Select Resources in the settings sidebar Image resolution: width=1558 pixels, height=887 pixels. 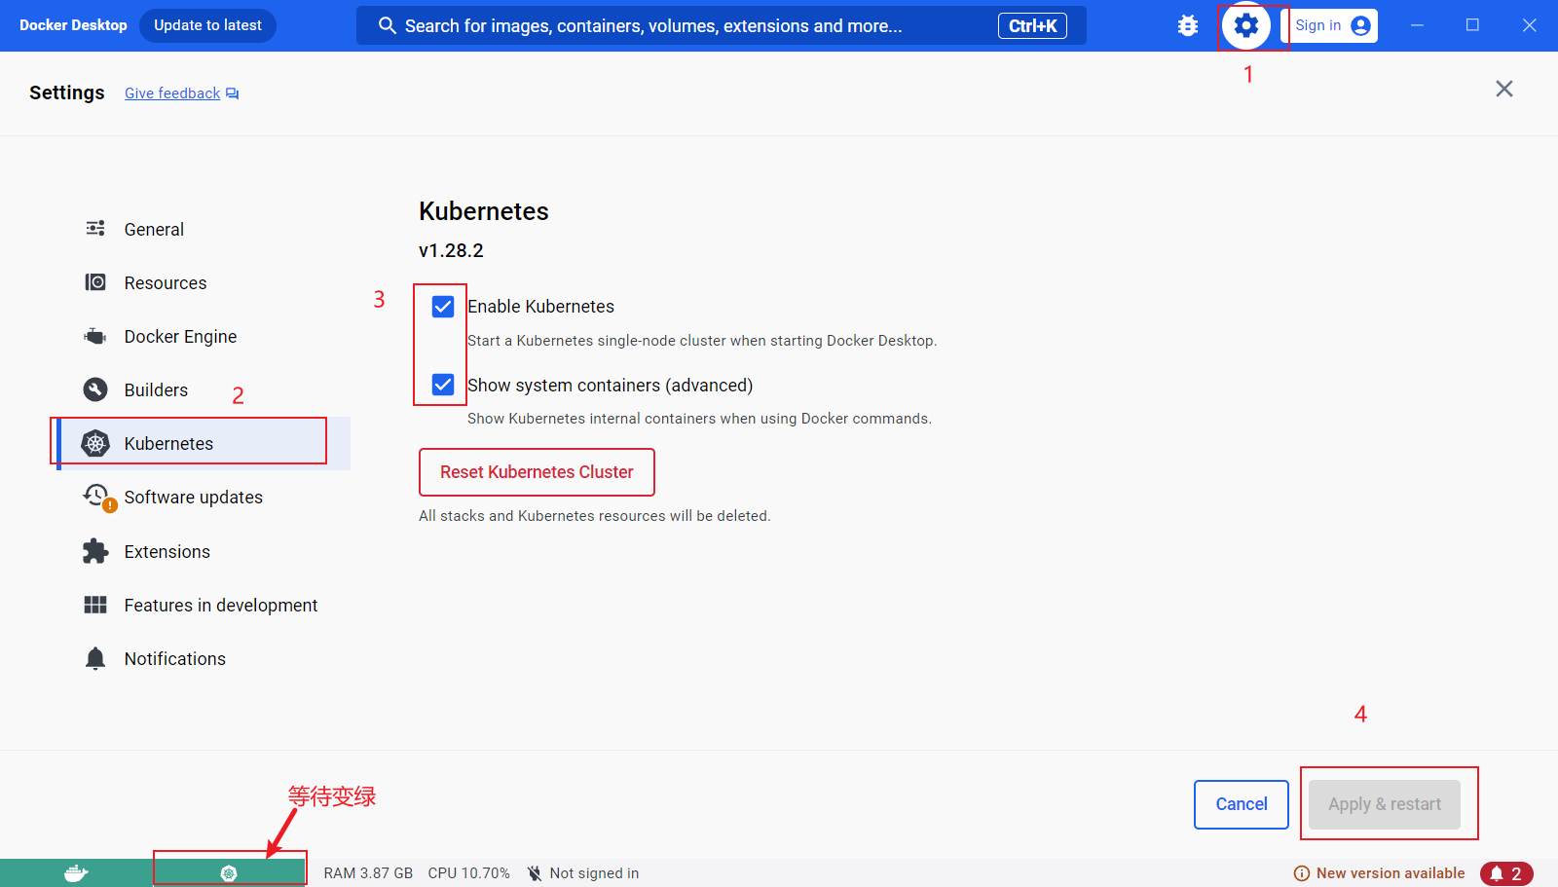click(x=165, y=283)
